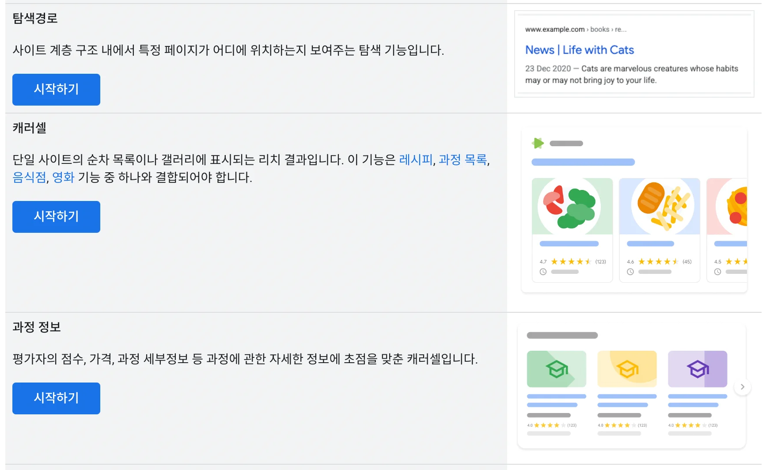Click the green site icon above recipe carousel
Image resolution: width=766 pixels, height=470 pixels.
[538, 143]
